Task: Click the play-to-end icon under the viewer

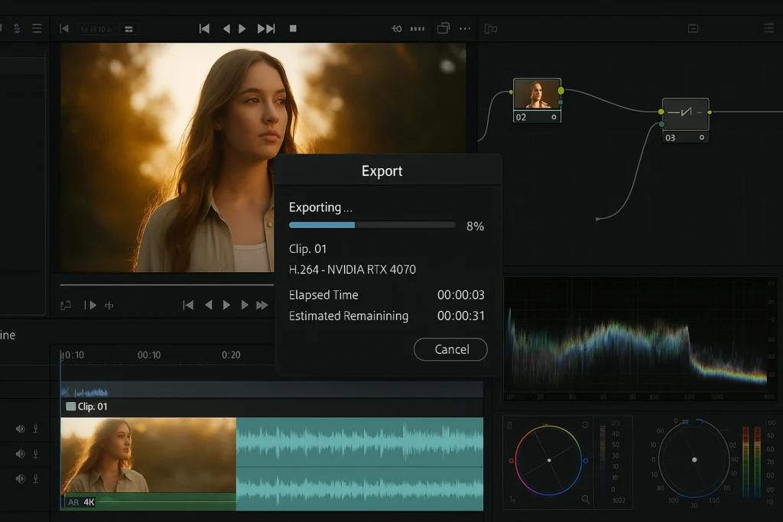Action: point(90,305)
